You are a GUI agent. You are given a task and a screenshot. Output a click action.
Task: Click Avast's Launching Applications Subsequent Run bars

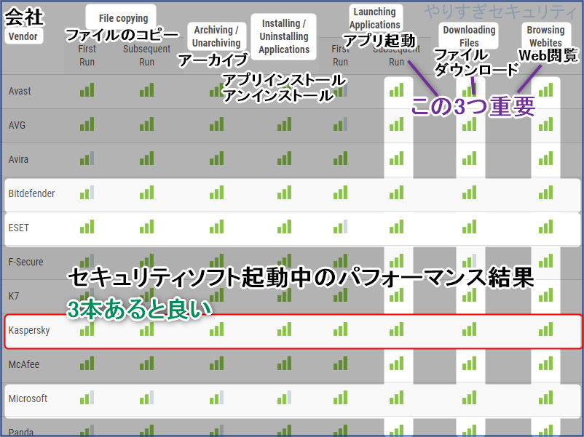pyautogui.click(x=396, y=90)
